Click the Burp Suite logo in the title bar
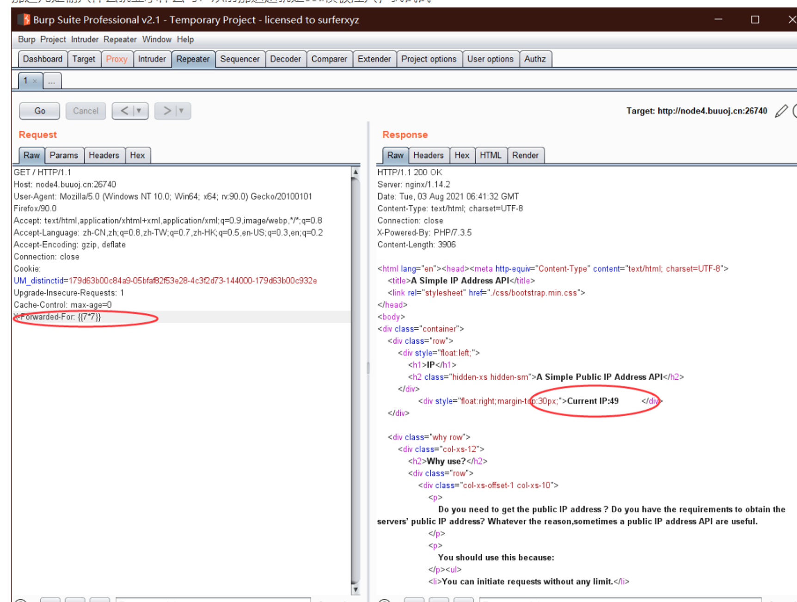 click(24, 19)
